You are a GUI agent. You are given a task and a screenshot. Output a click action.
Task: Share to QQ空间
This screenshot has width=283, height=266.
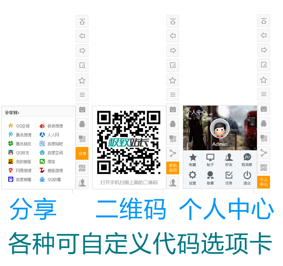pos(19,126)
